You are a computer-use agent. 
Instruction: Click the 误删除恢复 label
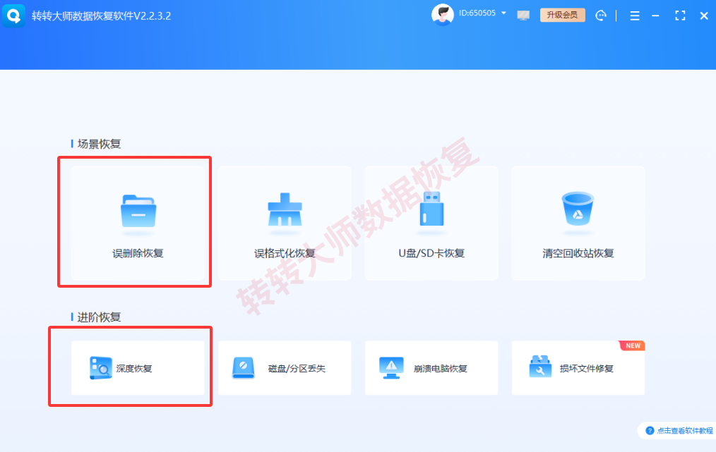(138, 254)
